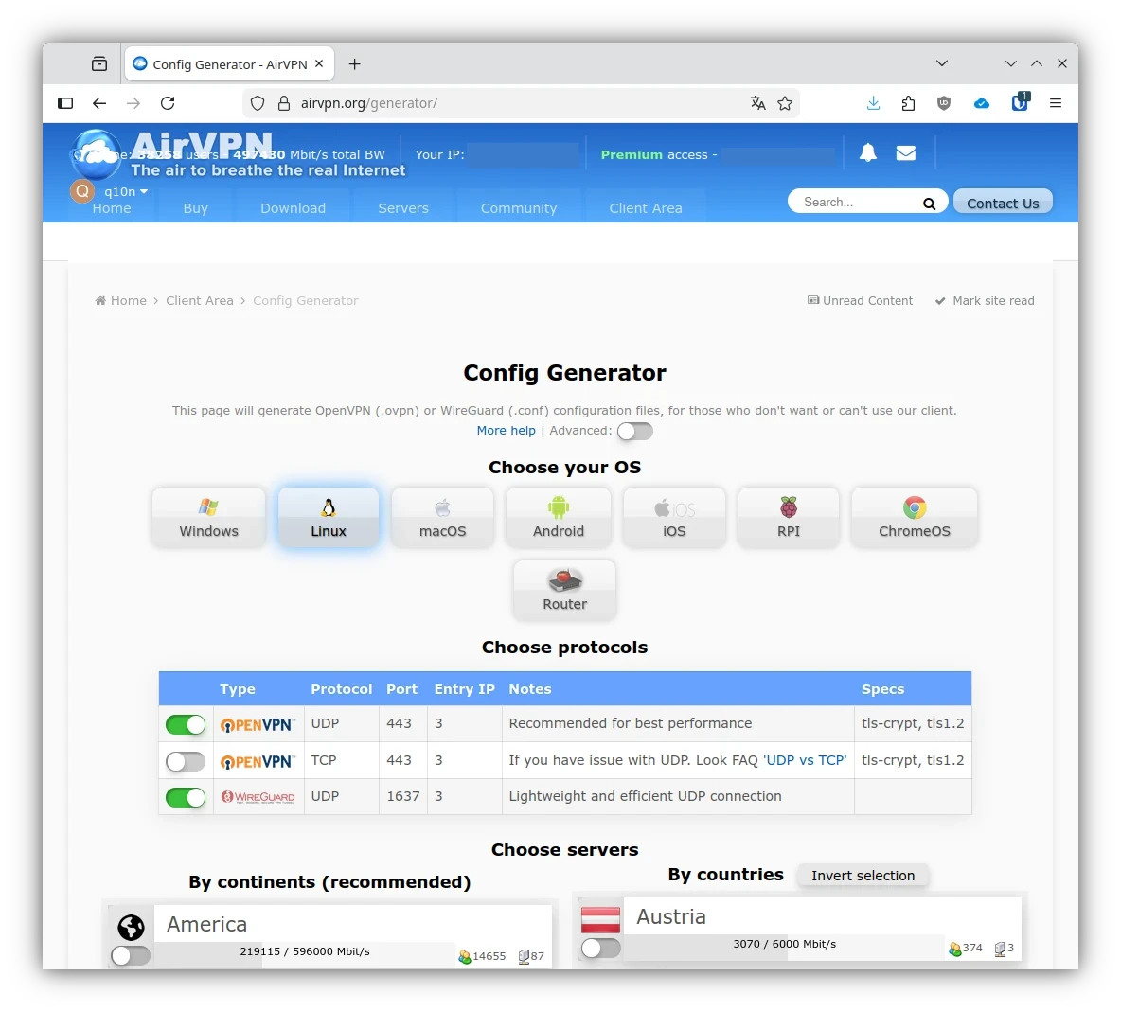Image resolution: width=1121 pixels, height=1012 pixels.
Task: Turn on the Advanced mode switch
Action: pyautogui.click(x=634, y=431)
